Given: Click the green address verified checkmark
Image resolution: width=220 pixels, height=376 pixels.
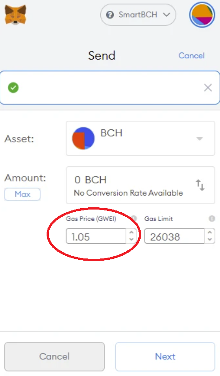Looking at the screenshot, I should pyautogui.click(x=13, y=88).
